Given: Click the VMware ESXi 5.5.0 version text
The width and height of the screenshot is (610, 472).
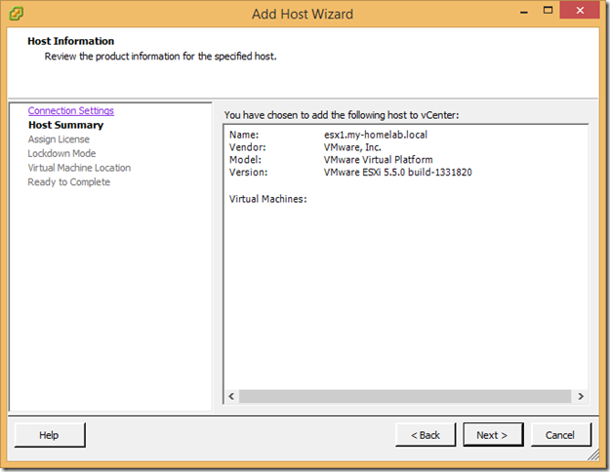Looking at the screenshot, I should [397, 172].
